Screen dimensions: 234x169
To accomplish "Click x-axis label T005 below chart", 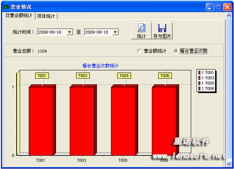I will [123, 161].
